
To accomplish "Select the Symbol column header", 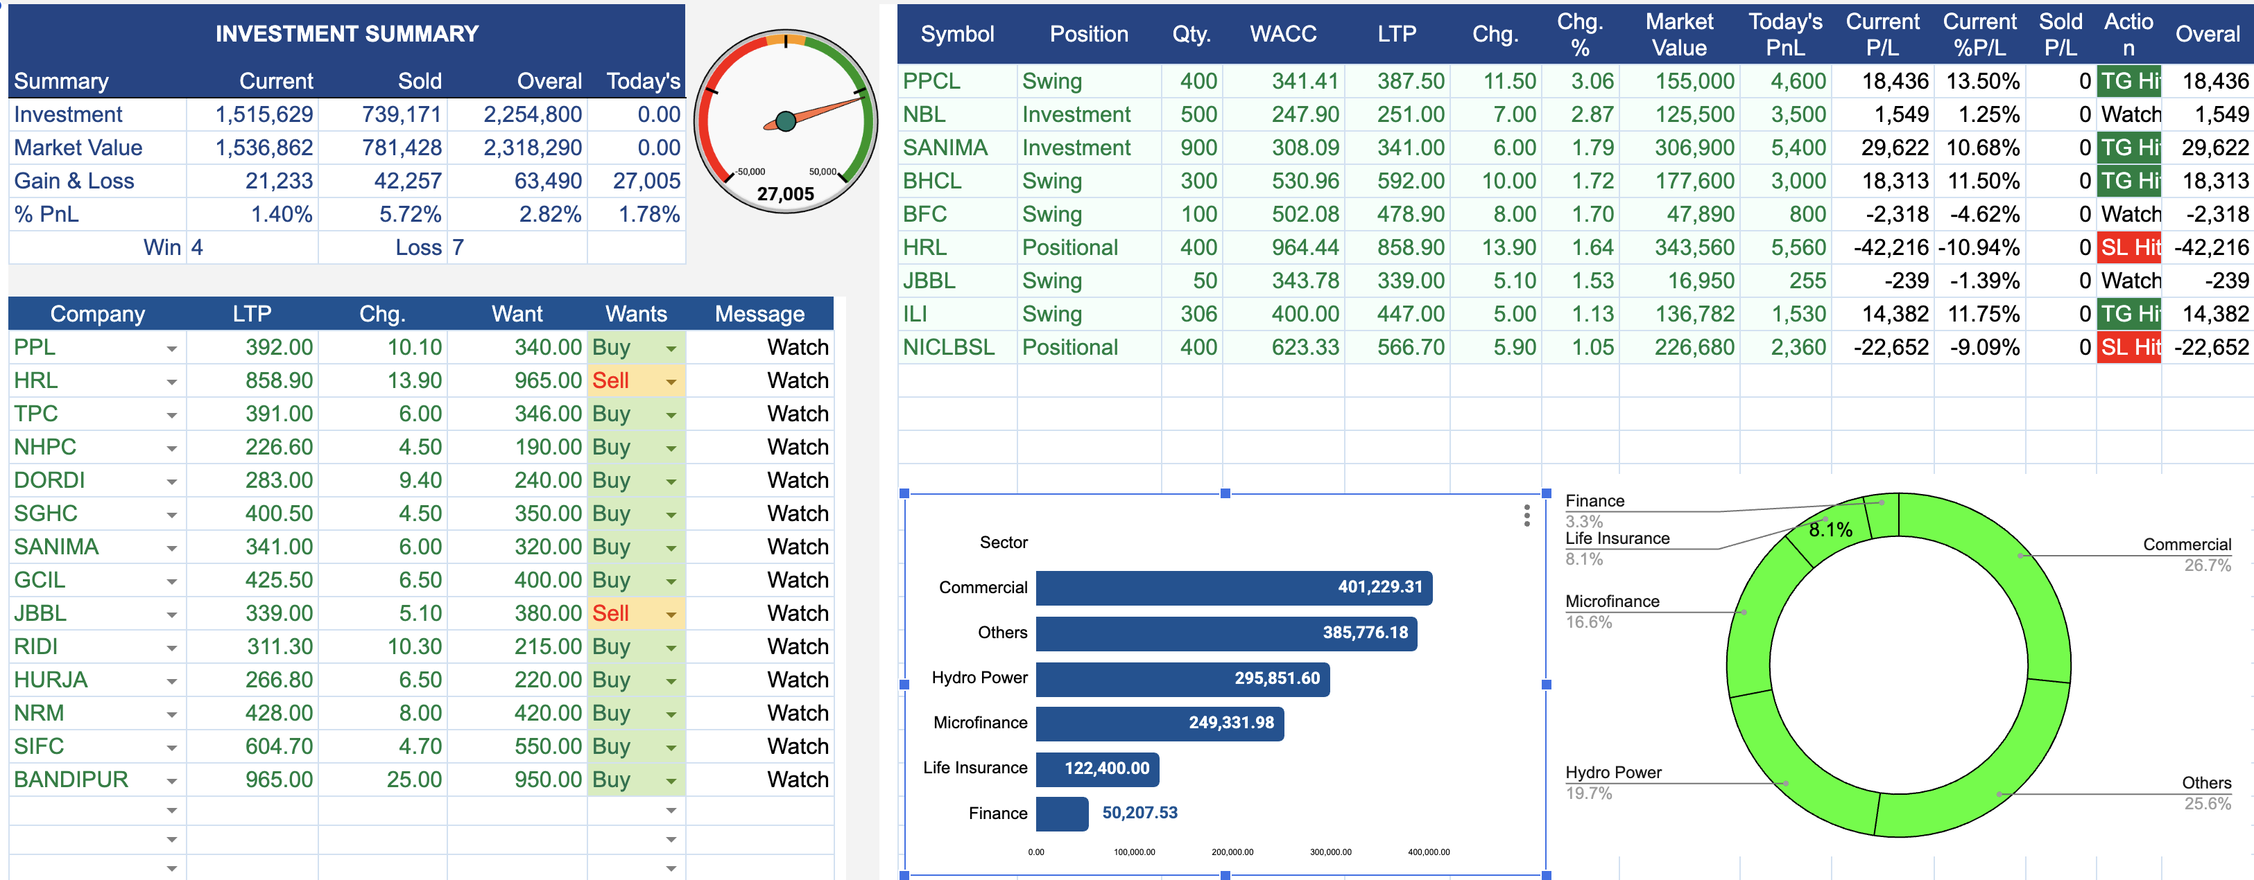I will (x=956, y=34).
